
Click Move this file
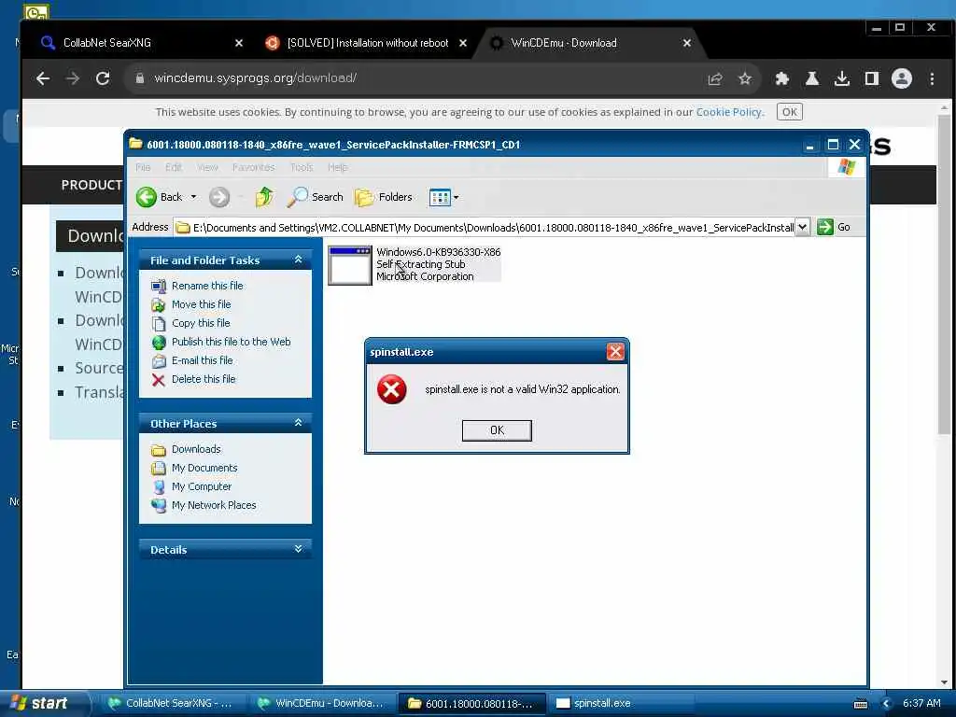coord(202,304)
